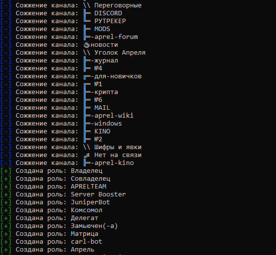
Task: Click the [+] marker beside Владелец role
Action: pyautogui.click(x=5, y=171)
